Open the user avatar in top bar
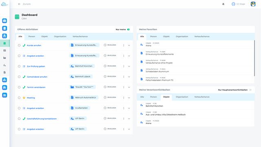The image size is (261, 147). click(x=253, y=4)
